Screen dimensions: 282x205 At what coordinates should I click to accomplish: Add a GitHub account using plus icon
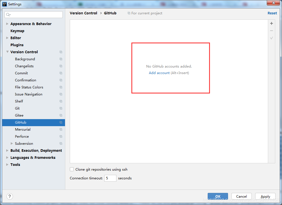pyautogui.click(x=272, y=23)
